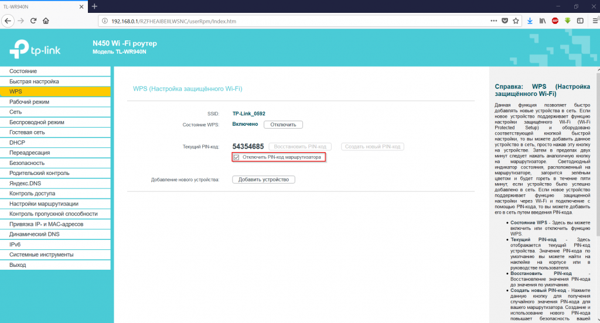
Task: Open the Firefox hamburger menu
Action: click(x=595, y=21)
